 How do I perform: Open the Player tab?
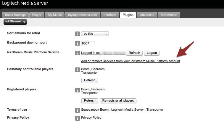click(x=37, y=15)
